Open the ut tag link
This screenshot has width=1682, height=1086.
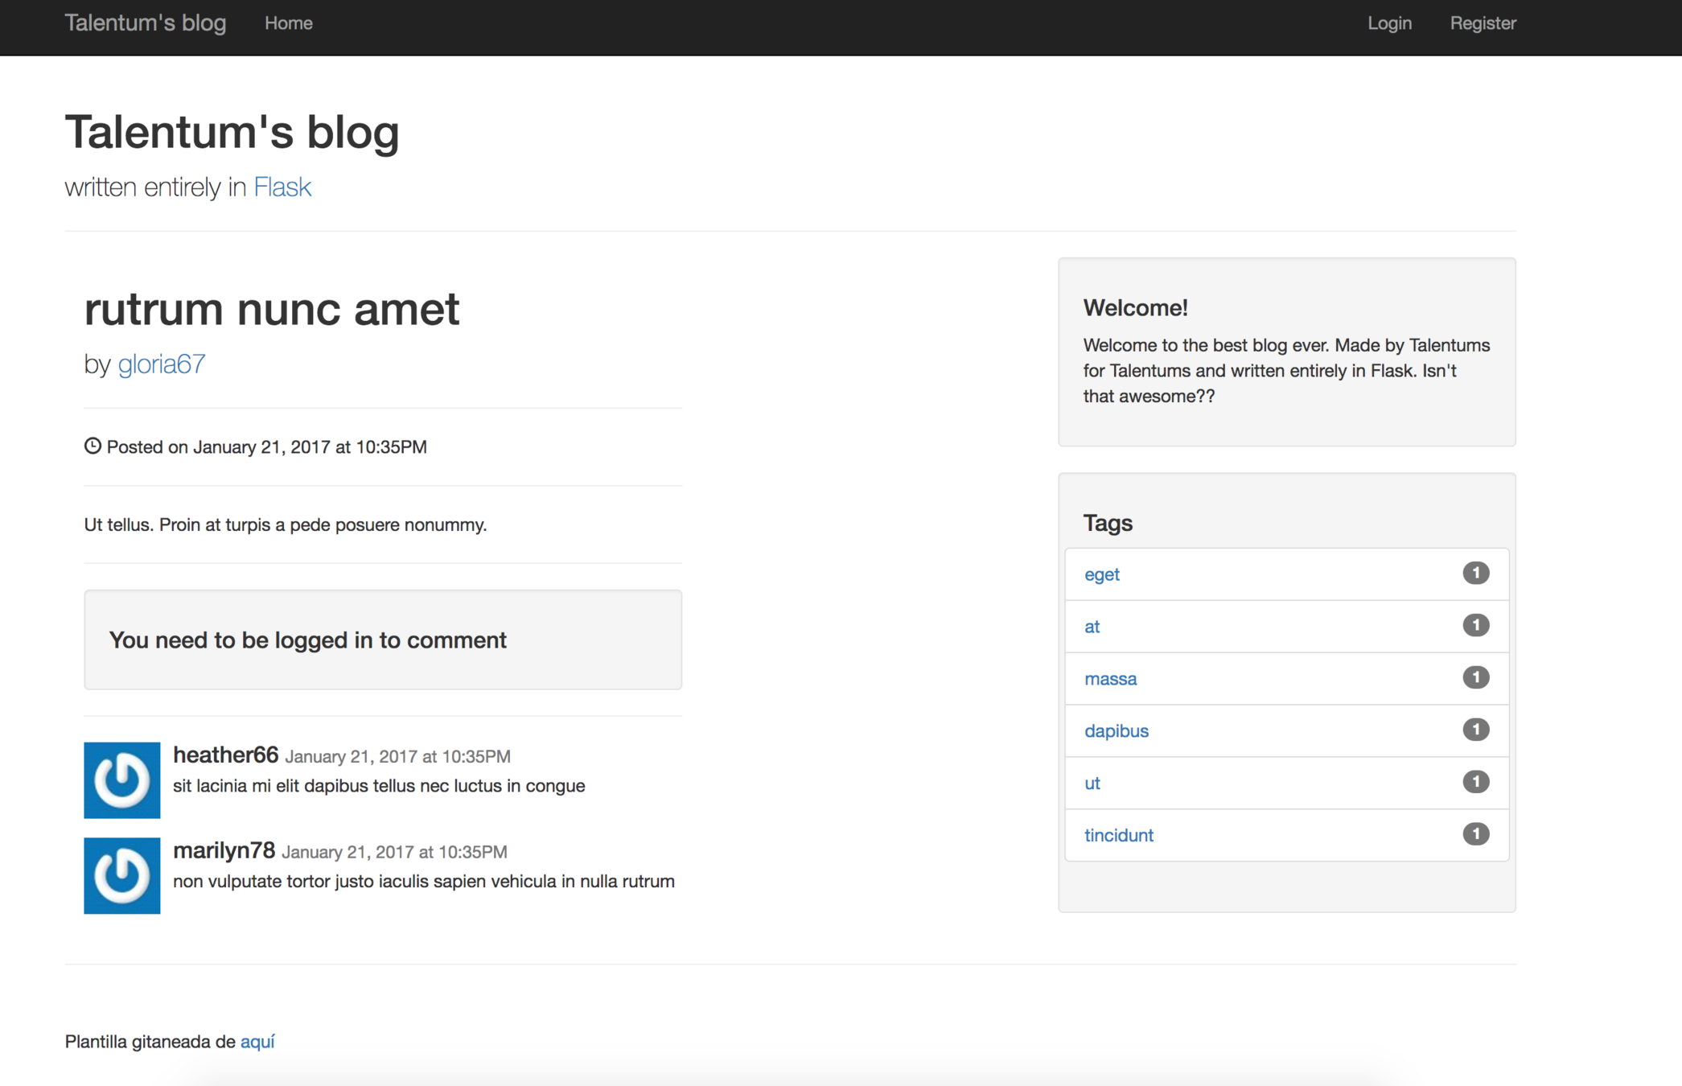click(x=1092, y=783)
